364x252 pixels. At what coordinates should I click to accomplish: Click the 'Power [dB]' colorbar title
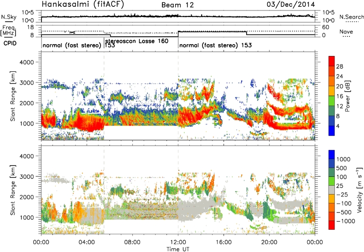(347, 96)
